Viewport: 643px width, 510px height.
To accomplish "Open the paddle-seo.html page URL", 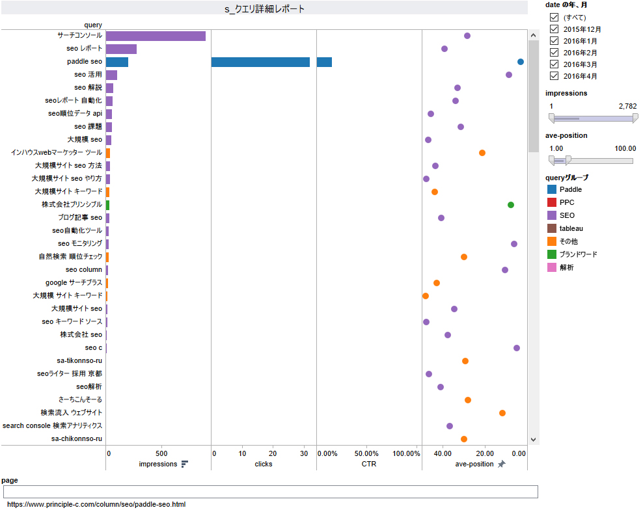I will [96, 504].
